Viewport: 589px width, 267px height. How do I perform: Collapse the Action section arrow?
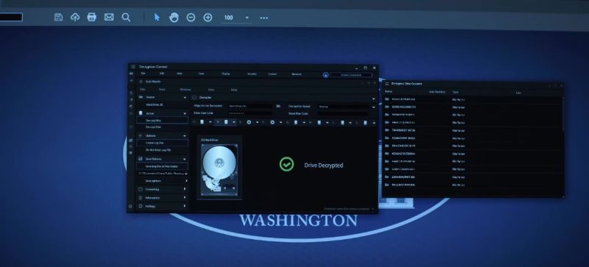(x=185, y=113)
